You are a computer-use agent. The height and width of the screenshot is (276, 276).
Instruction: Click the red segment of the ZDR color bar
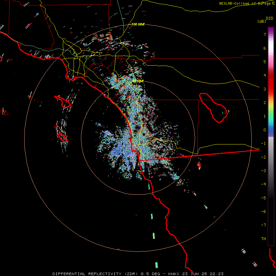(x=271, y=83)
